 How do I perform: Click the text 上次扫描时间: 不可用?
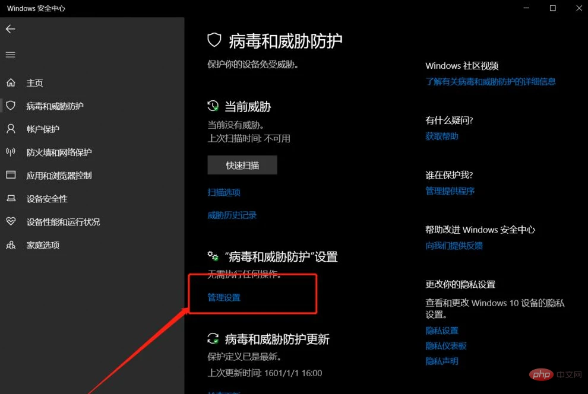[249, 139]
